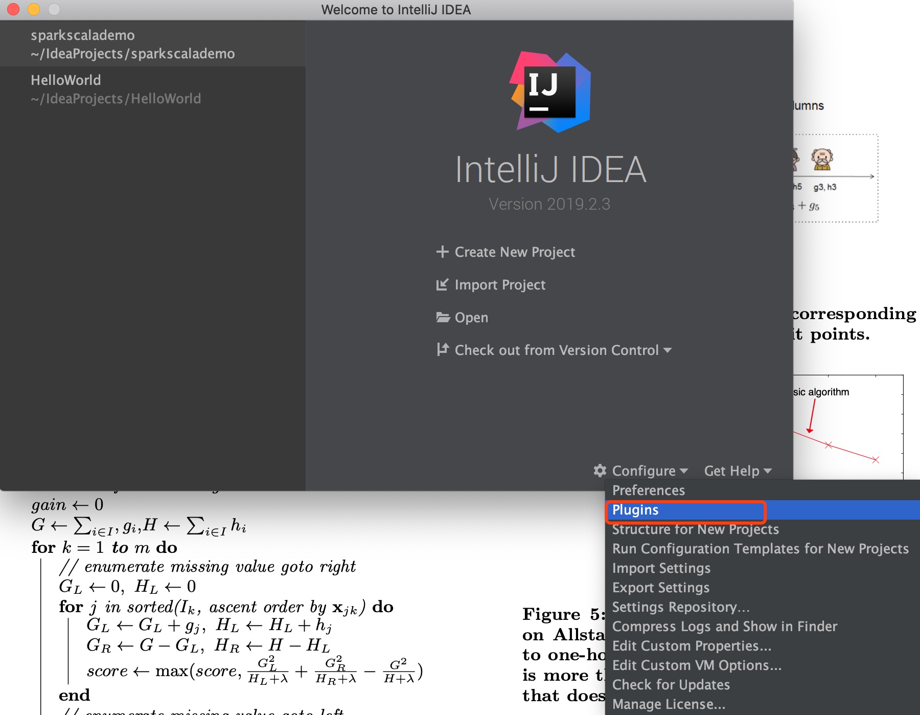
Task: Click the Open folder icon
Action: coord(443,317)
